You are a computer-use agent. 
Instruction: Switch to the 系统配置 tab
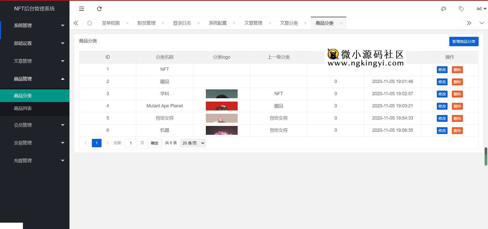pos(218,23)
